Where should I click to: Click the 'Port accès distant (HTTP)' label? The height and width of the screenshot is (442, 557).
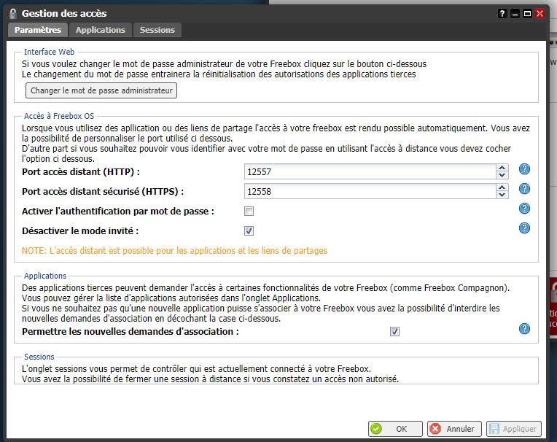(x=81, y=172)
